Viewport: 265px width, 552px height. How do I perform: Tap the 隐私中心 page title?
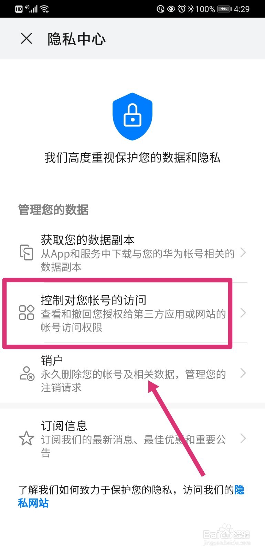pos(76,39)
